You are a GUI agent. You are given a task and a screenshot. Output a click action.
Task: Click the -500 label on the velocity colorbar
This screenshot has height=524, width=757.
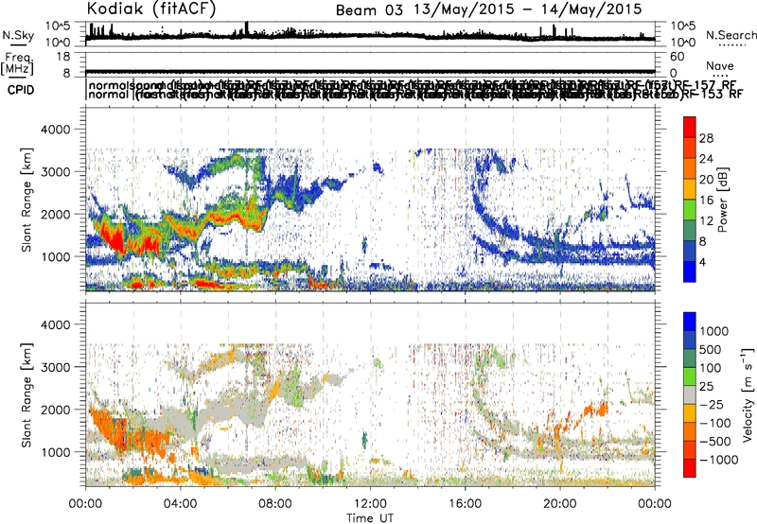(715, 442)
